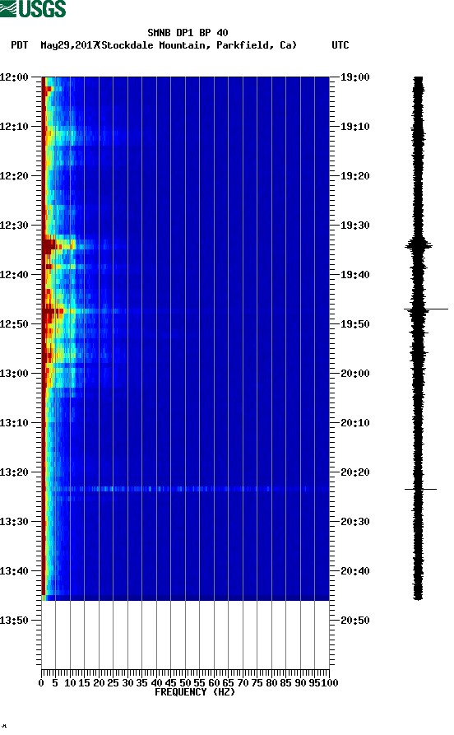Click the 75 Hz frequency axis label
The height and width of the screenshot is (735, 454).
click(x=257, y=683)
